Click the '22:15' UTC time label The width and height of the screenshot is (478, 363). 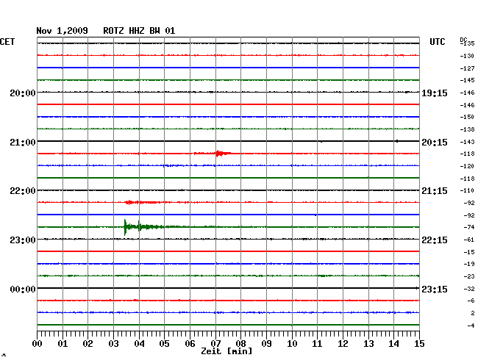tap(435, 240)
